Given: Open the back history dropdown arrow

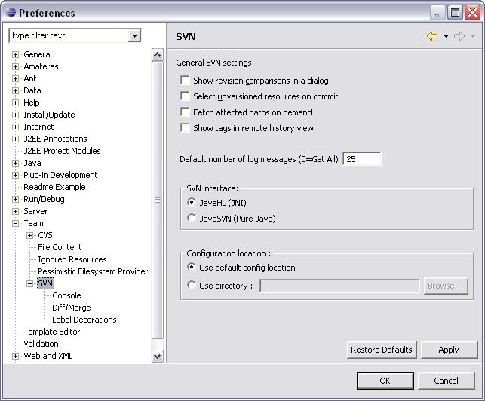Looking at the screenshot, I should 446,36.
